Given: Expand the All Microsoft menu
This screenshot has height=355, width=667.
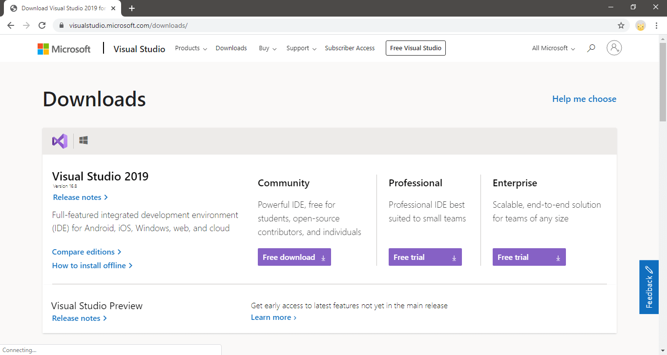Looking at the screenshot, I should [554, 48].
